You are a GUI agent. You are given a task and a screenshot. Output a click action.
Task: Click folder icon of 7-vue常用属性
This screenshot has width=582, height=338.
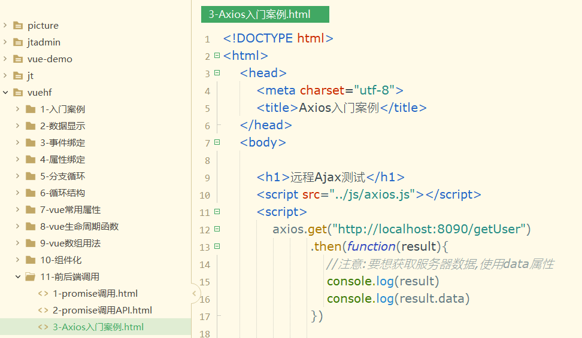tap(31, 209)
